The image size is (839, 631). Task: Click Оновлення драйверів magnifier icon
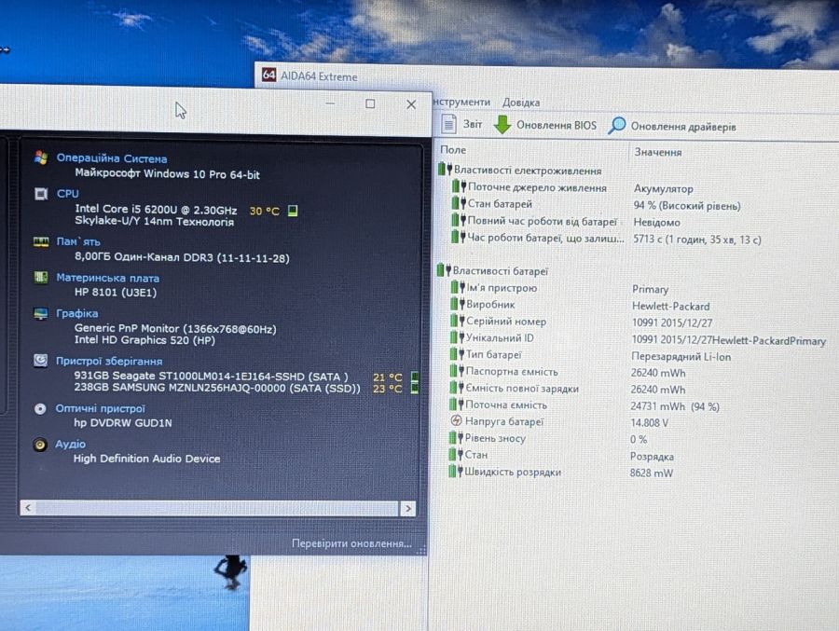coord(617,126)
